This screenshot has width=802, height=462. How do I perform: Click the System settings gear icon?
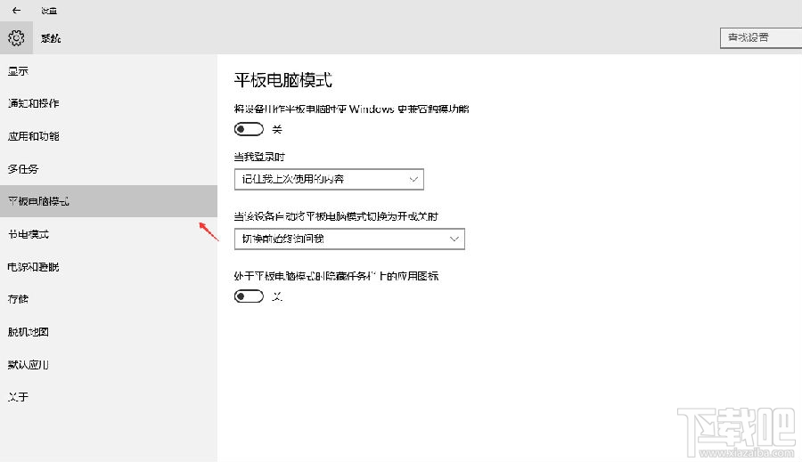pos(16,37)
